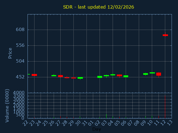The width and height of the screenshot is (178, 133).
Task: Select the red candlestick on day 23
Action: pos(34,75)
